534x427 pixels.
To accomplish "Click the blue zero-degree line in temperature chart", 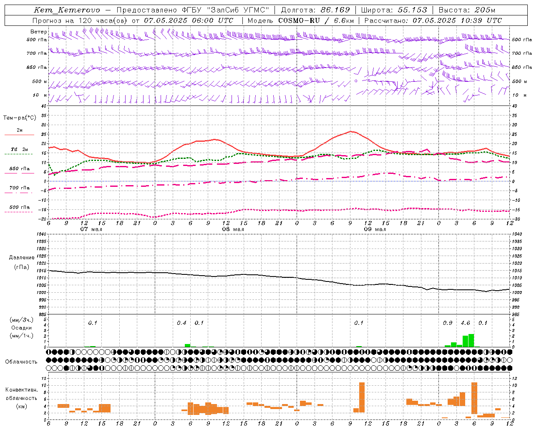I will point(279,181).
